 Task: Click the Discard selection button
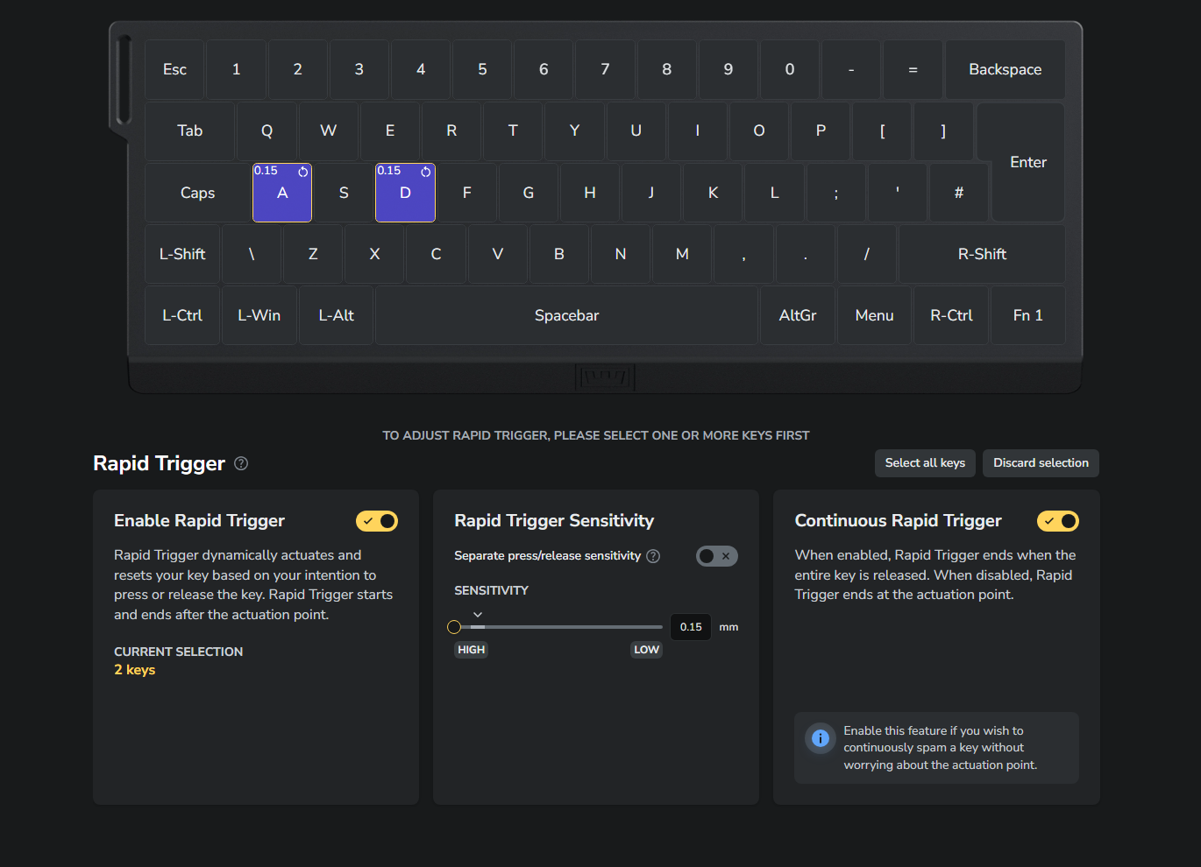1041,463
